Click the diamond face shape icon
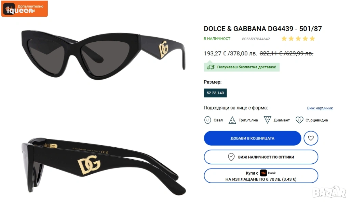This screenshot has width=350, height=202. coord(268,120)
